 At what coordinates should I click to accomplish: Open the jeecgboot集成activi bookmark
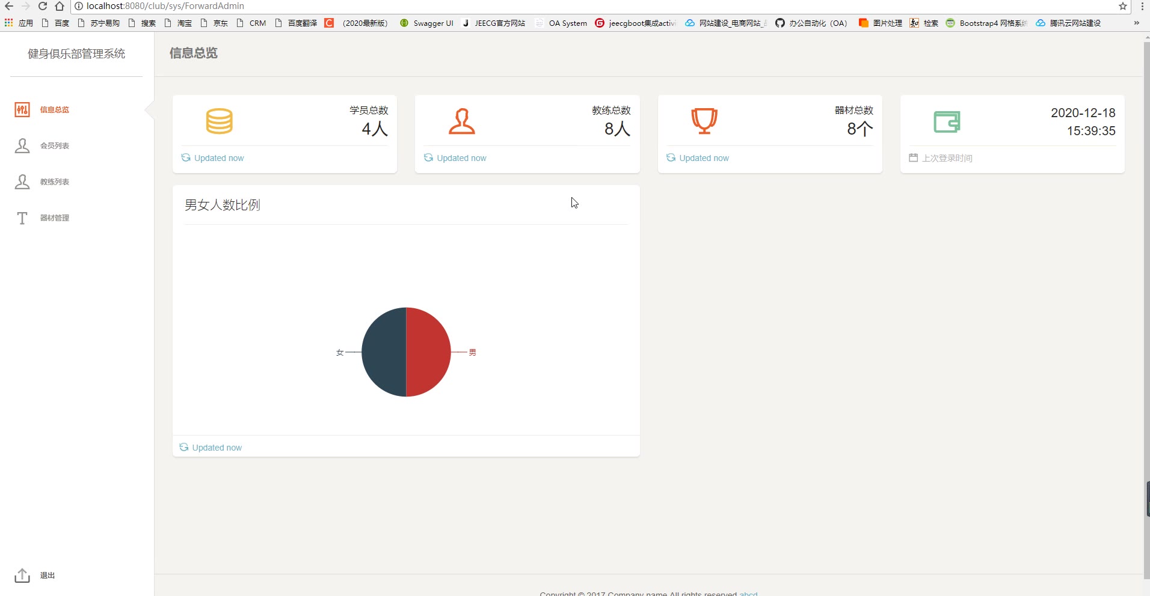636,23
